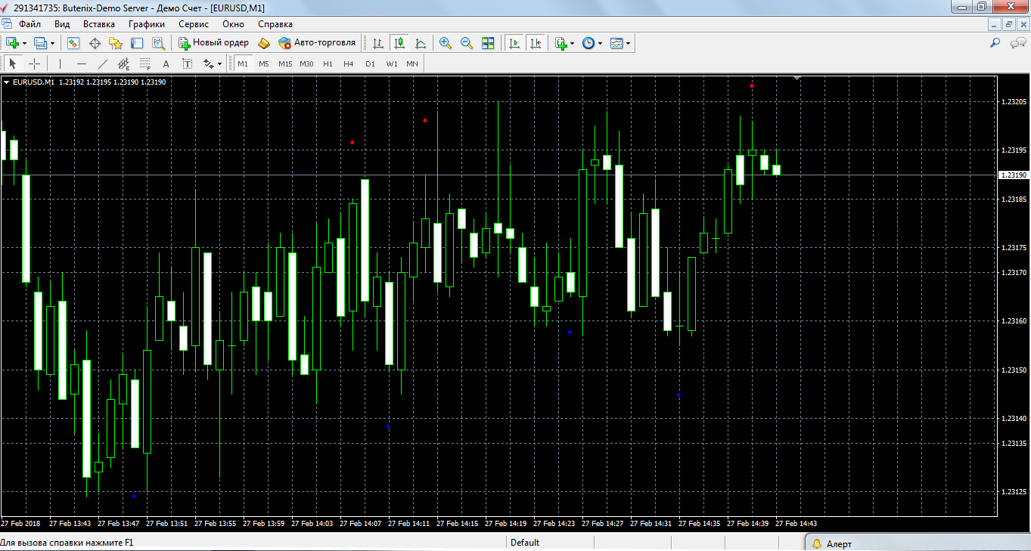Zoom in on the chart

[446, 43]
